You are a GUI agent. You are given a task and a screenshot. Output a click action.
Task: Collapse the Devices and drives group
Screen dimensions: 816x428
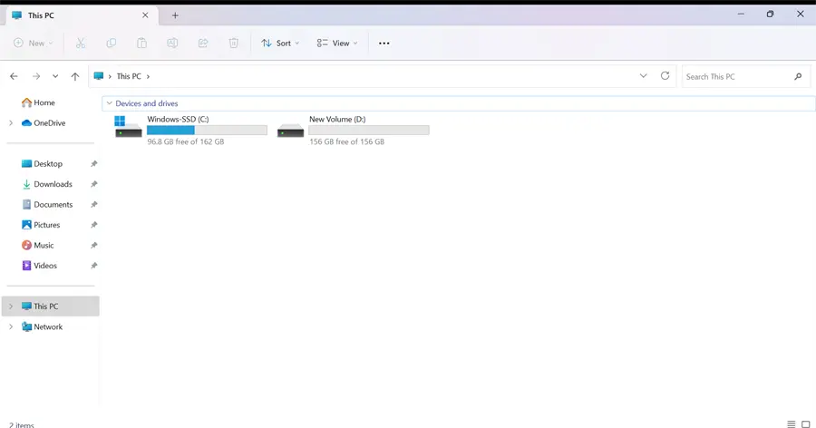pos(110,103)
